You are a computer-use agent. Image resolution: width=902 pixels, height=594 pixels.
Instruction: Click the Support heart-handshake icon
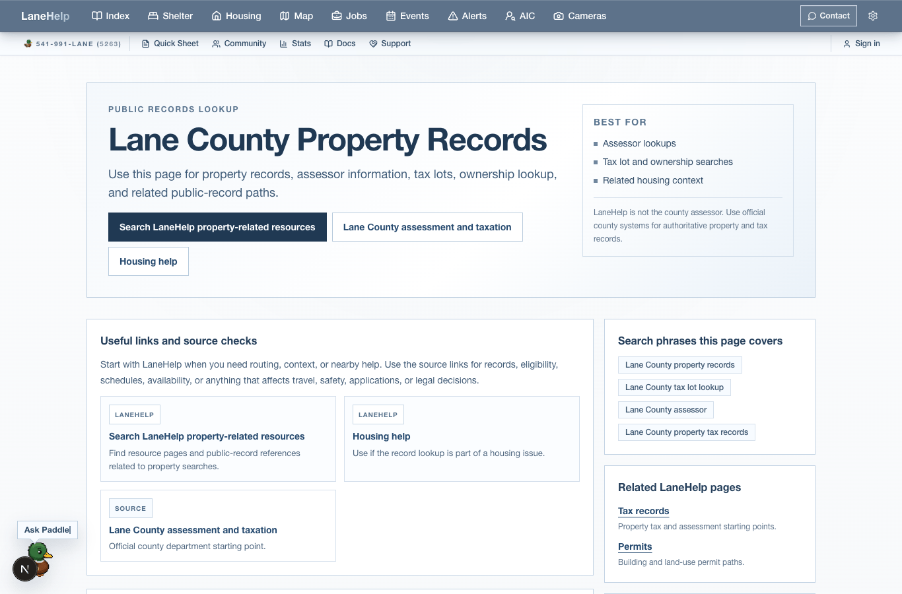point(373,44)
